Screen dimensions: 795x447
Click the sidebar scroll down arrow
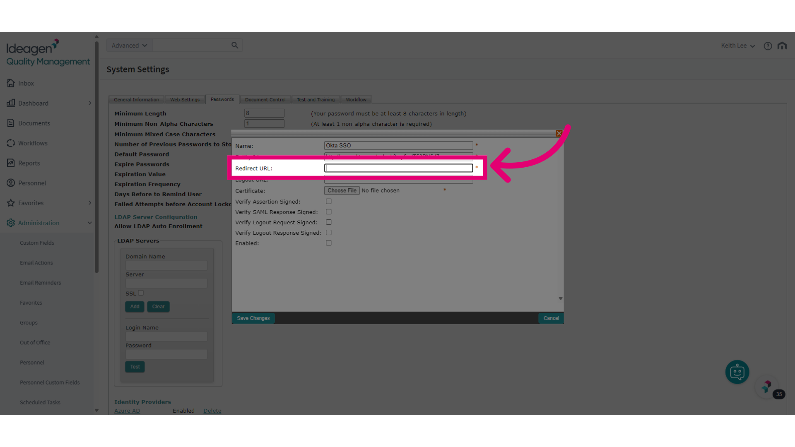[x=96, y=411]
